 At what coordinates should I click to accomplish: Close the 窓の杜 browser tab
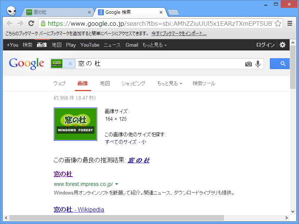tap(89, 12)
